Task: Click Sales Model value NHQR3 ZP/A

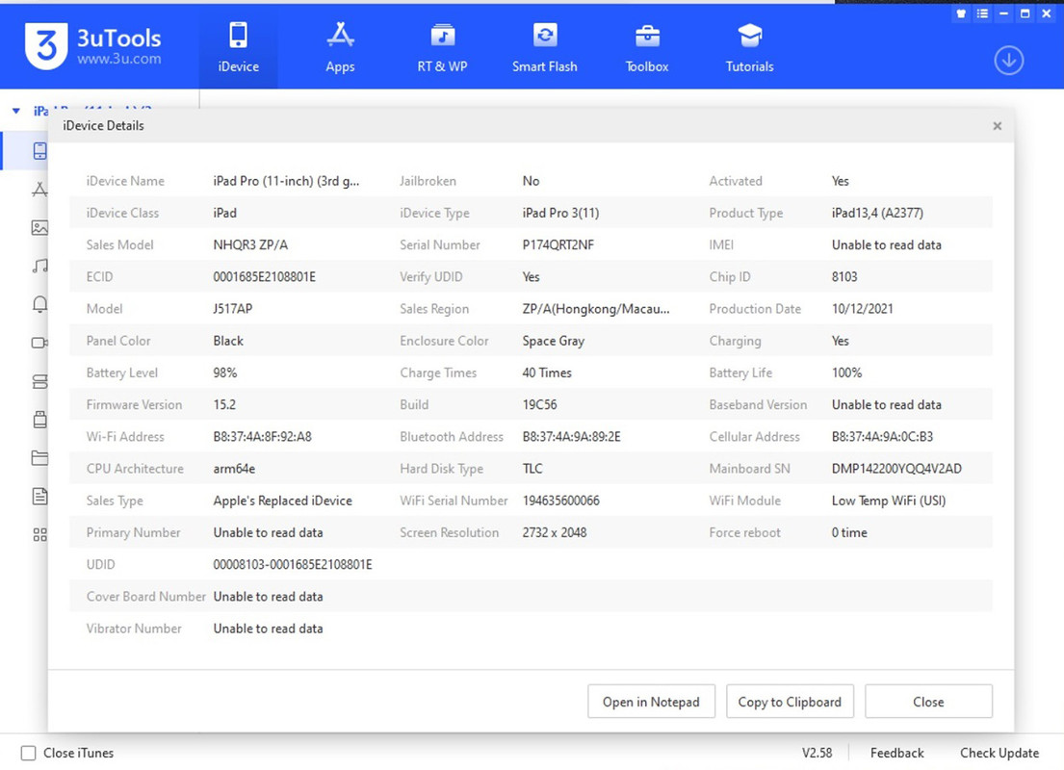Action: click(250, 244)
